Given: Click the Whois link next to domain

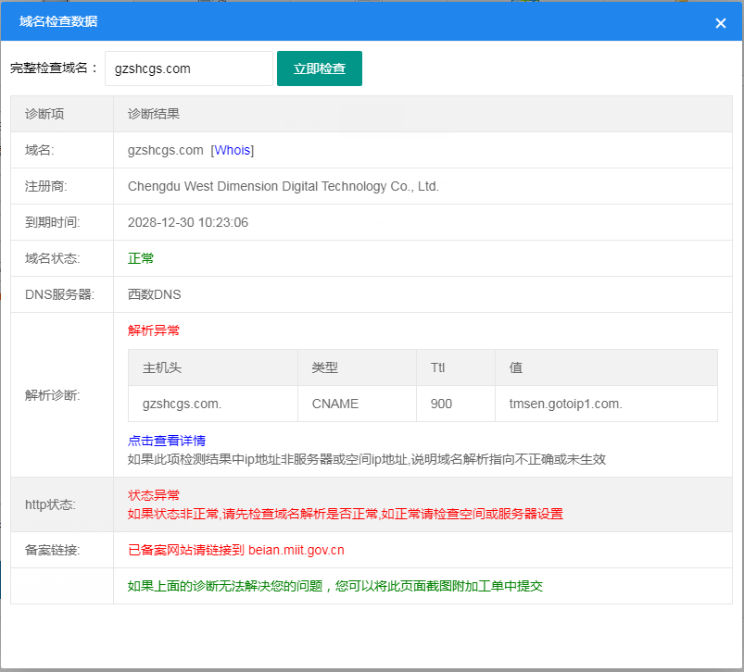Looking at the screenshot, I should click(232, 149).
